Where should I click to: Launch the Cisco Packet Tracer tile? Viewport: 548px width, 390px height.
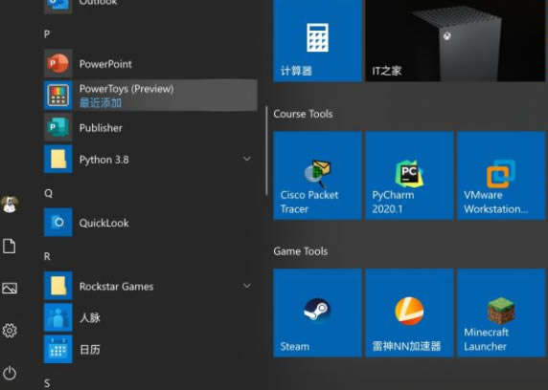pyautogui.click(x=317, y=176)
